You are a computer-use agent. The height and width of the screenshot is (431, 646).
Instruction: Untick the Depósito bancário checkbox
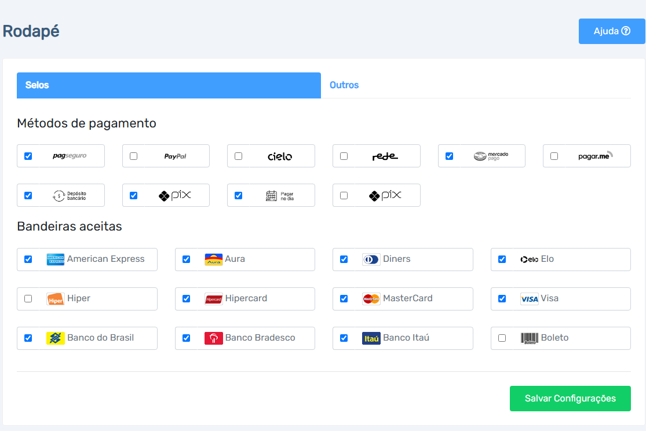pyautogui.click(x=28, y=195)
